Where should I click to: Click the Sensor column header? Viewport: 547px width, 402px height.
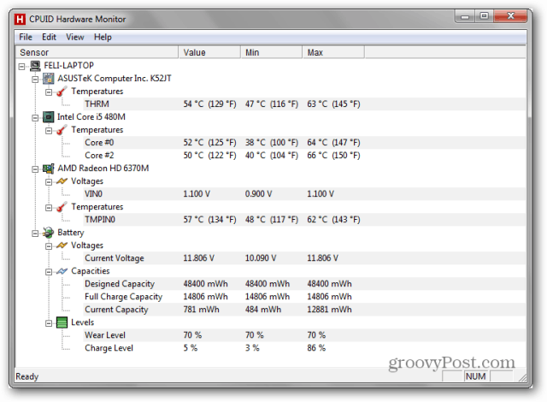pyautogui.click(x=97, y=52)
